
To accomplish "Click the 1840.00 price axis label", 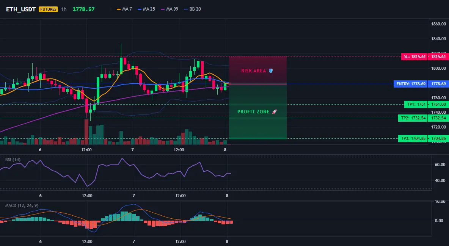I will pyautogui.click(x=438, y=39).
